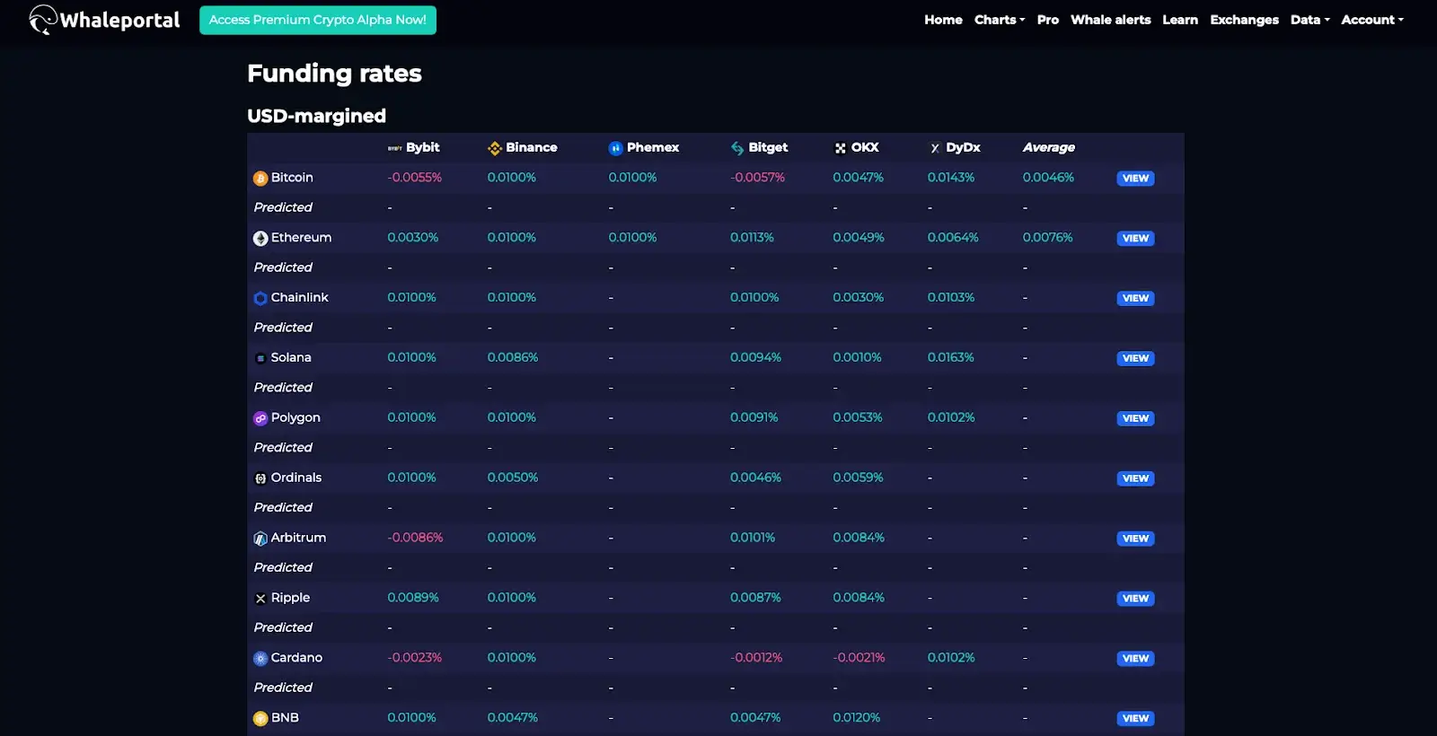Click VIEW button for Chainlink row

pyautogui.click(x=1135, y=299)
